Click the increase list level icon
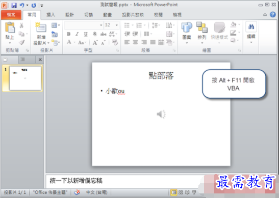Viewport: 279px width, 198px height. 135,34
